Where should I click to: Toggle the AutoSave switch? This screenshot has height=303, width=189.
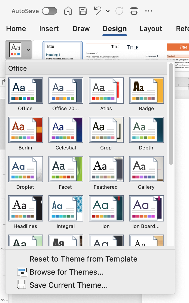coord(50,11)
